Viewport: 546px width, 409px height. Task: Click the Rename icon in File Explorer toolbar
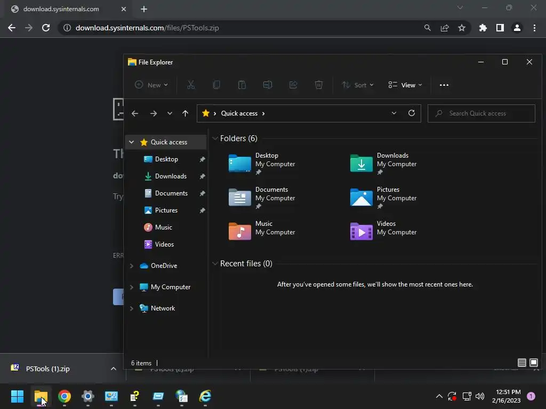click(268, 85)
